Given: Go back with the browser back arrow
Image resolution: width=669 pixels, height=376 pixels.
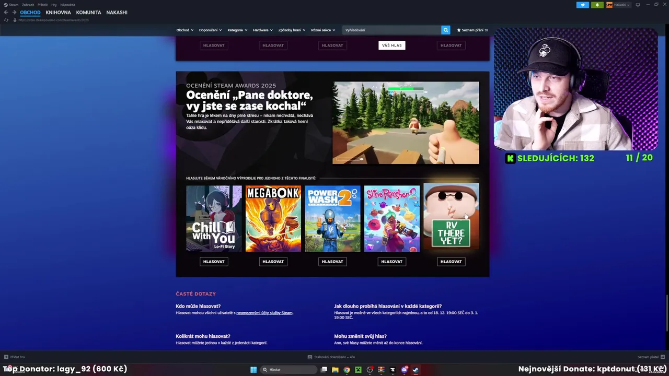Looking at the screenshot, I should [x=6, y=13].
